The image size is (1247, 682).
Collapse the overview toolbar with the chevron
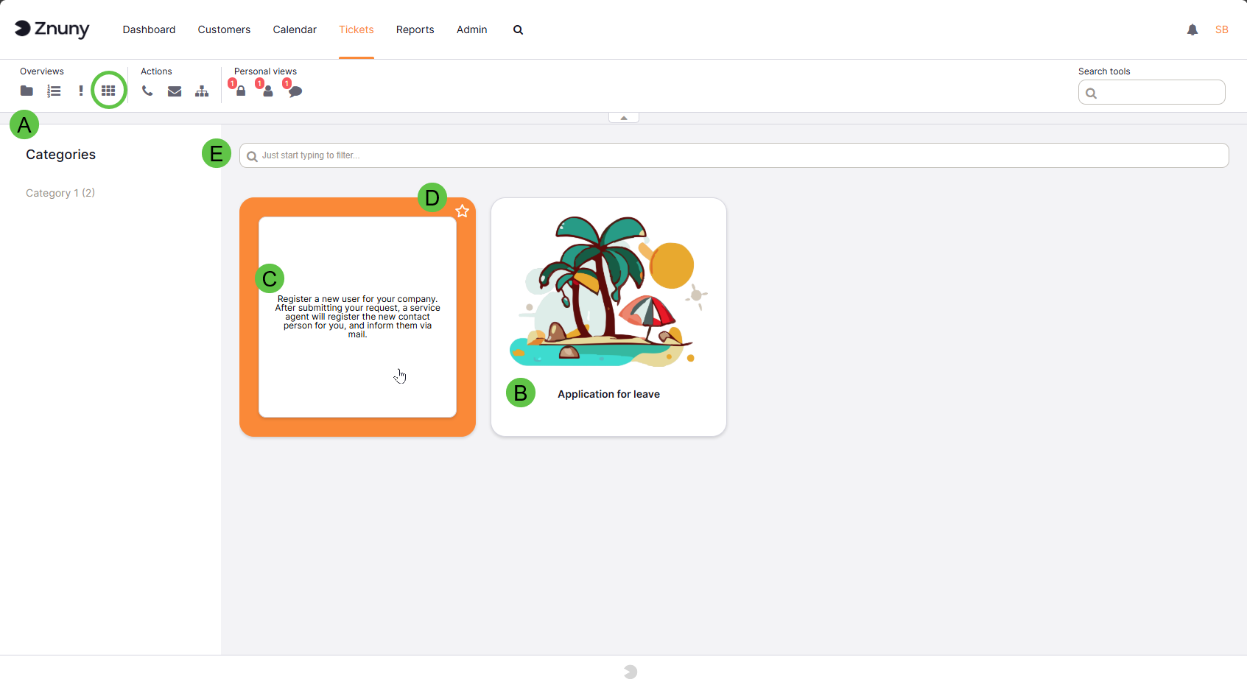click(x=623, y=116)
